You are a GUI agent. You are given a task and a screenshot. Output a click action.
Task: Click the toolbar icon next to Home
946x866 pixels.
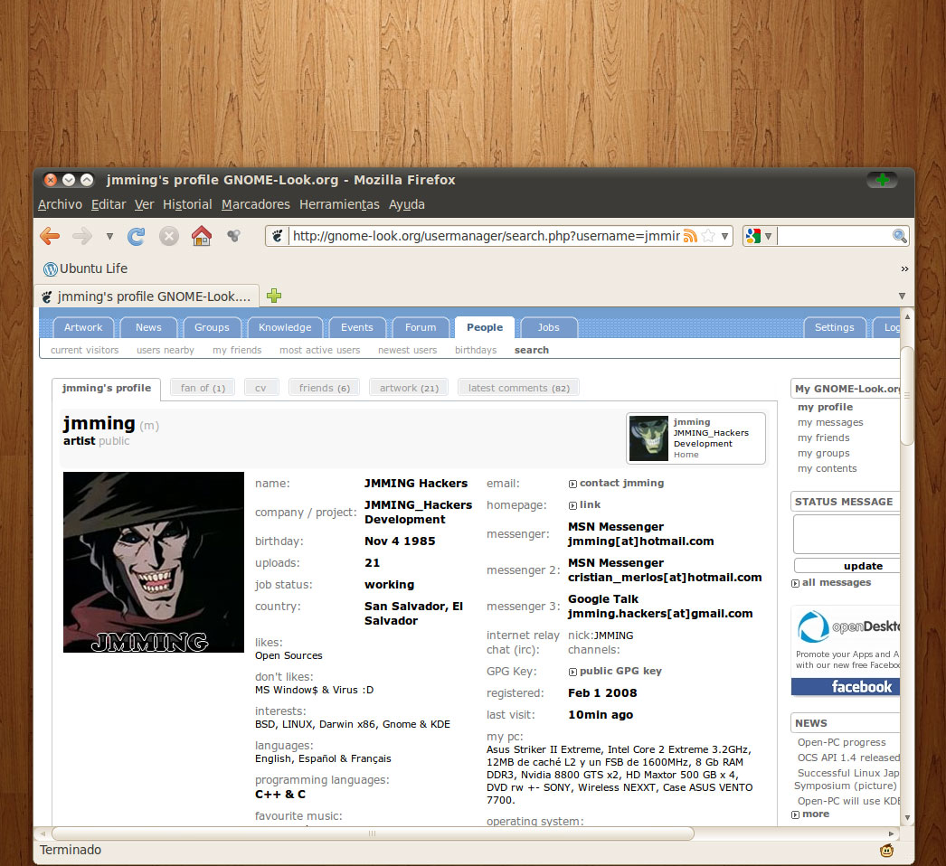(233, 236)
